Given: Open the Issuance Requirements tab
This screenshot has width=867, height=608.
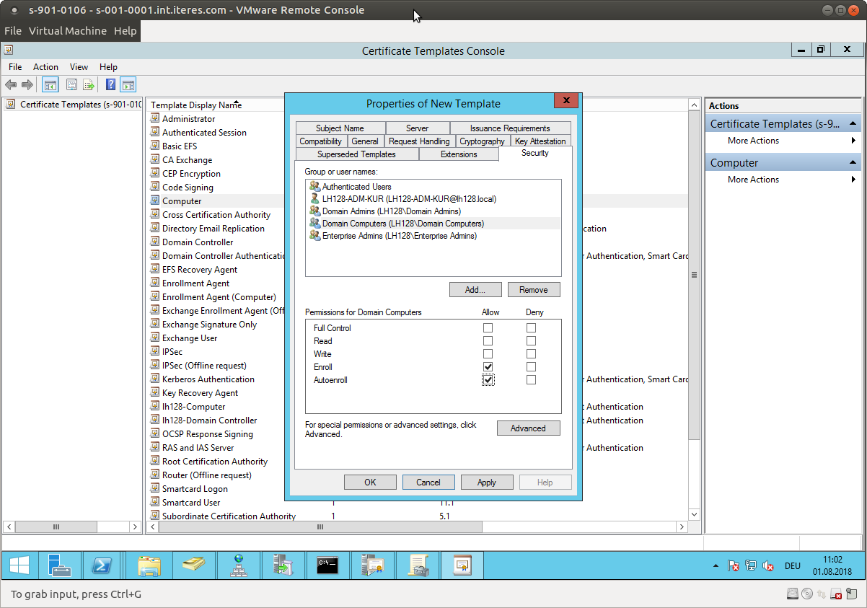Looking at the screenshot, I should (x=510, y=128).
